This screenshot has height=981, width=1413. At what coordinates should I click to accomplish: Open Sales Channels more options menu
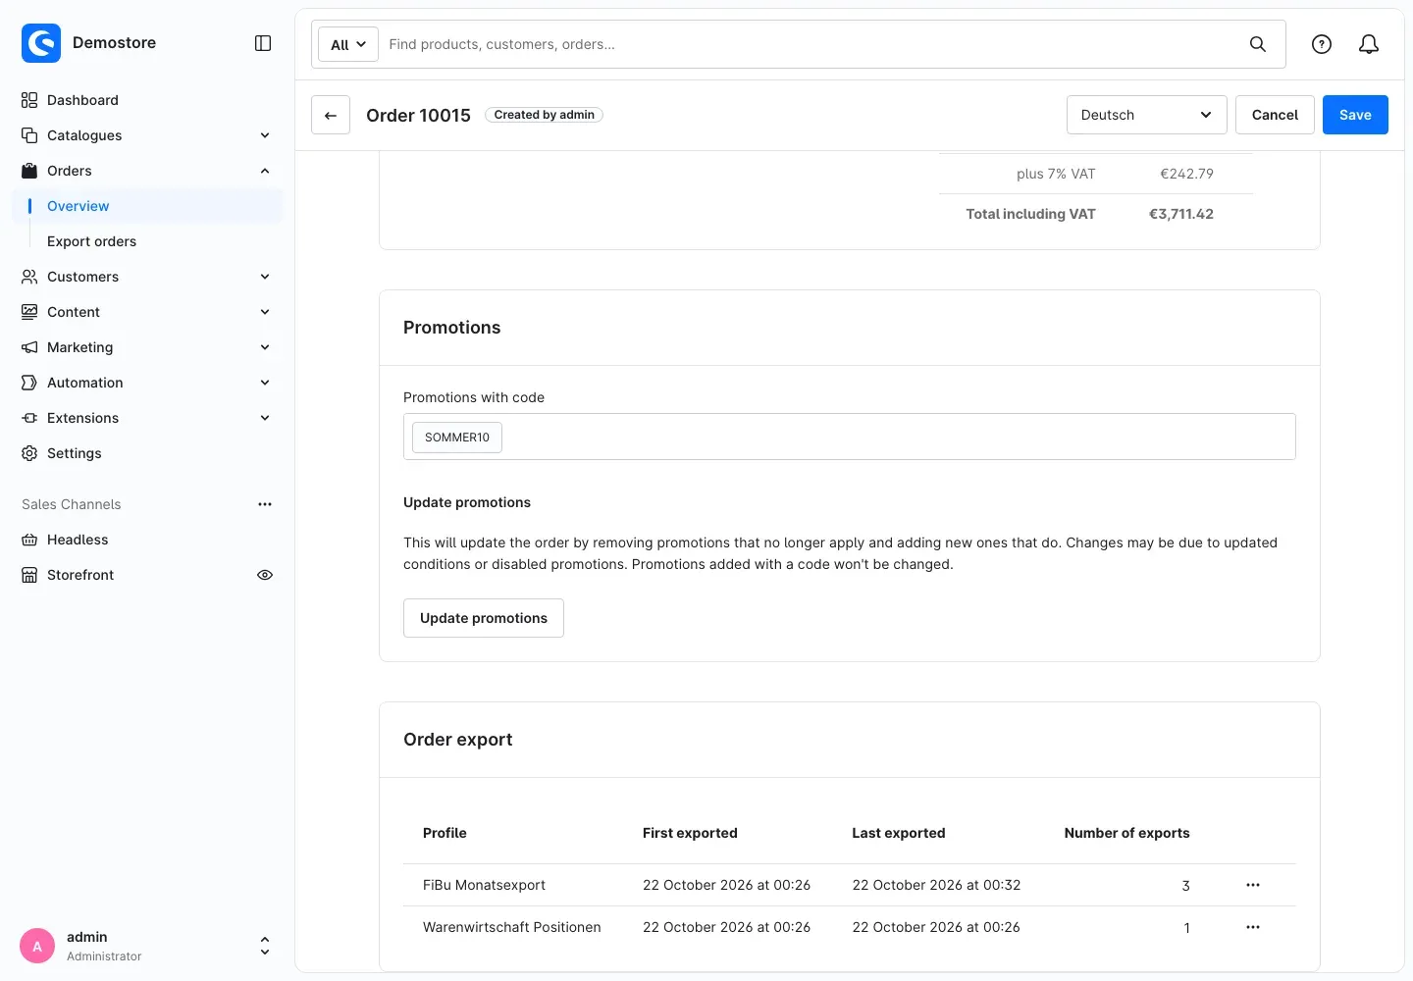pyautogui.click(x=265, y=504)
